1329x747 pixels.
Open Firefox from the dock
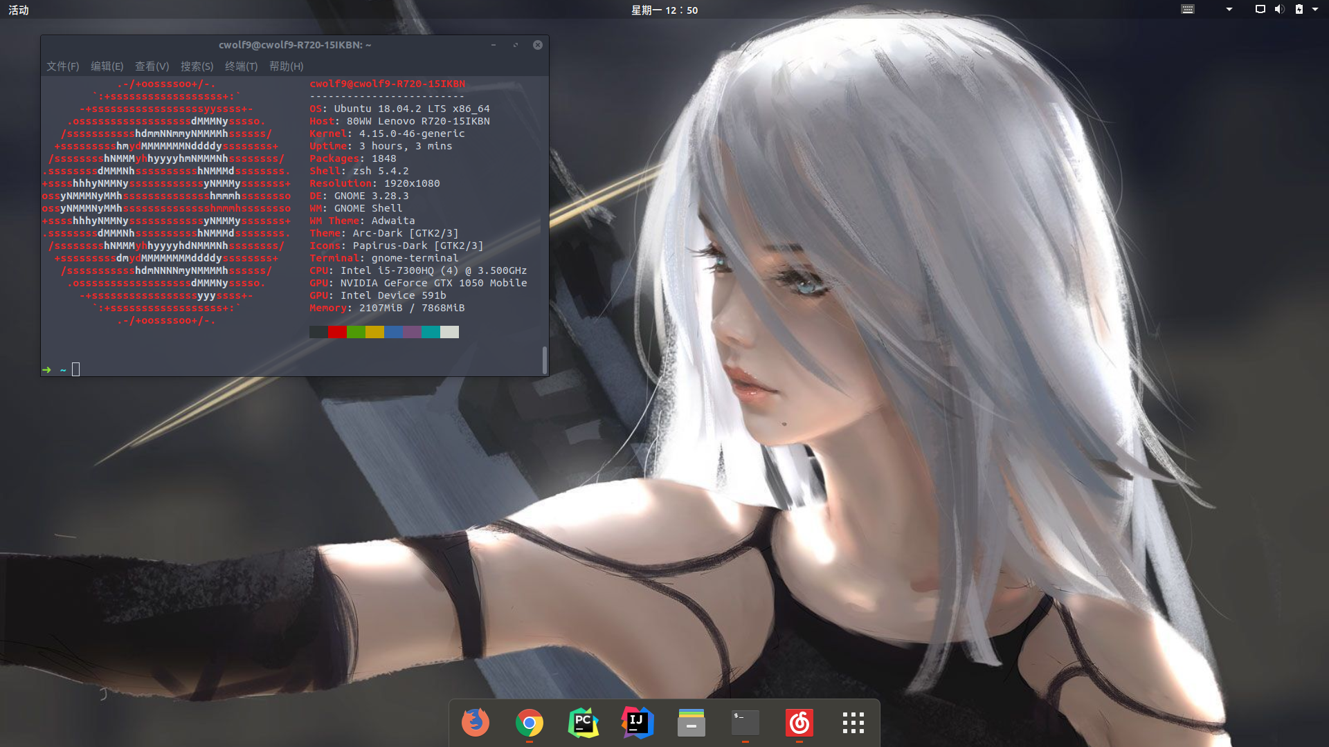tap(476, 723)
